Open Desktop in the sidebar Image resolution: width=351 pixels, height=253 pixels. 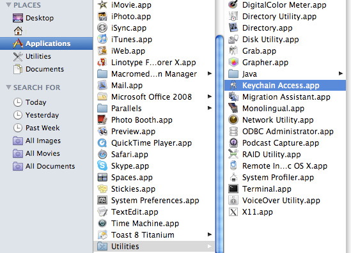[x=46, y=18]
